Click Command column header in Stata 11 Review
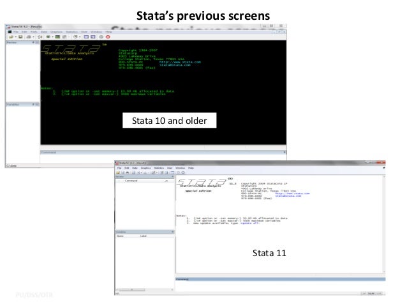407x306 pixels. click(131, 181)
